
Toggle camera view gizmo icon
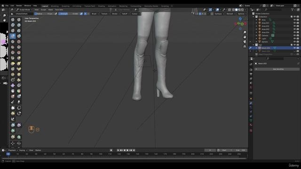[245, 42]
